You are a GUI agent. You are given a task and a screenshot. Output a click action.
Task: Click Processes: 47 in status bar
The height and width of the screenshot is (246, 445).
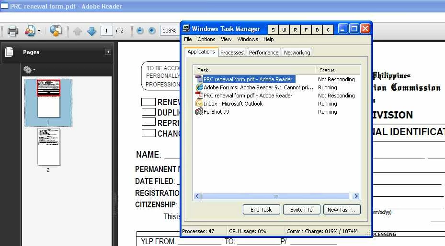[198, 231]
